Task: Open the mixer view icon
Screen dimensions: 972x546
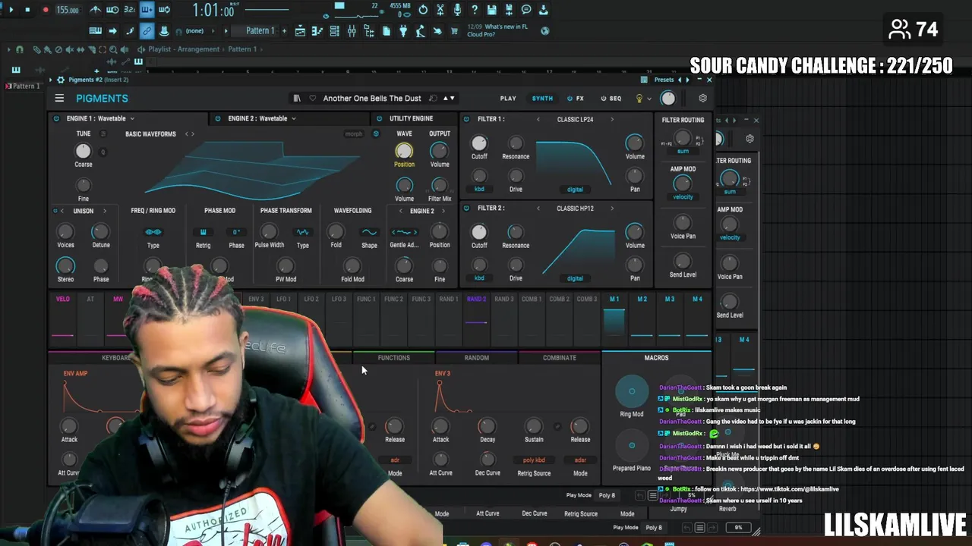Action: click(x=352, y=31)
